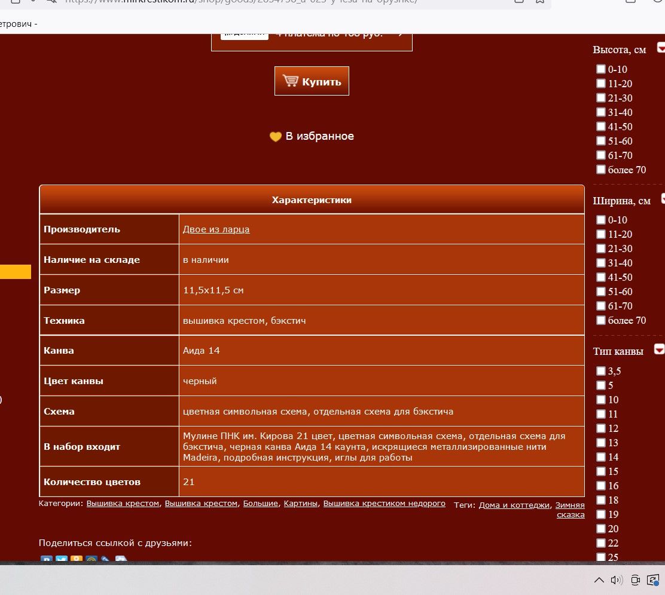Check the более 70 height checkbox
The image size is (665, 595).
click(601, 170)
